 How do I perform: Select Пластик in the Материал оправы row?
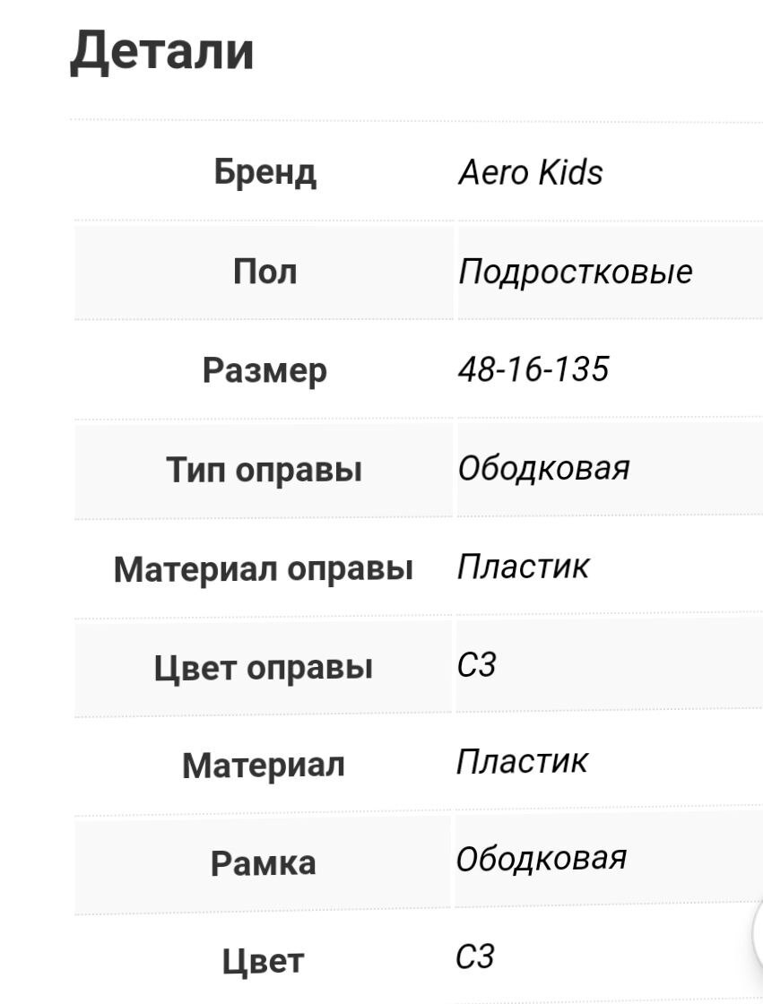pyautogui.click(x=524, y=566)
